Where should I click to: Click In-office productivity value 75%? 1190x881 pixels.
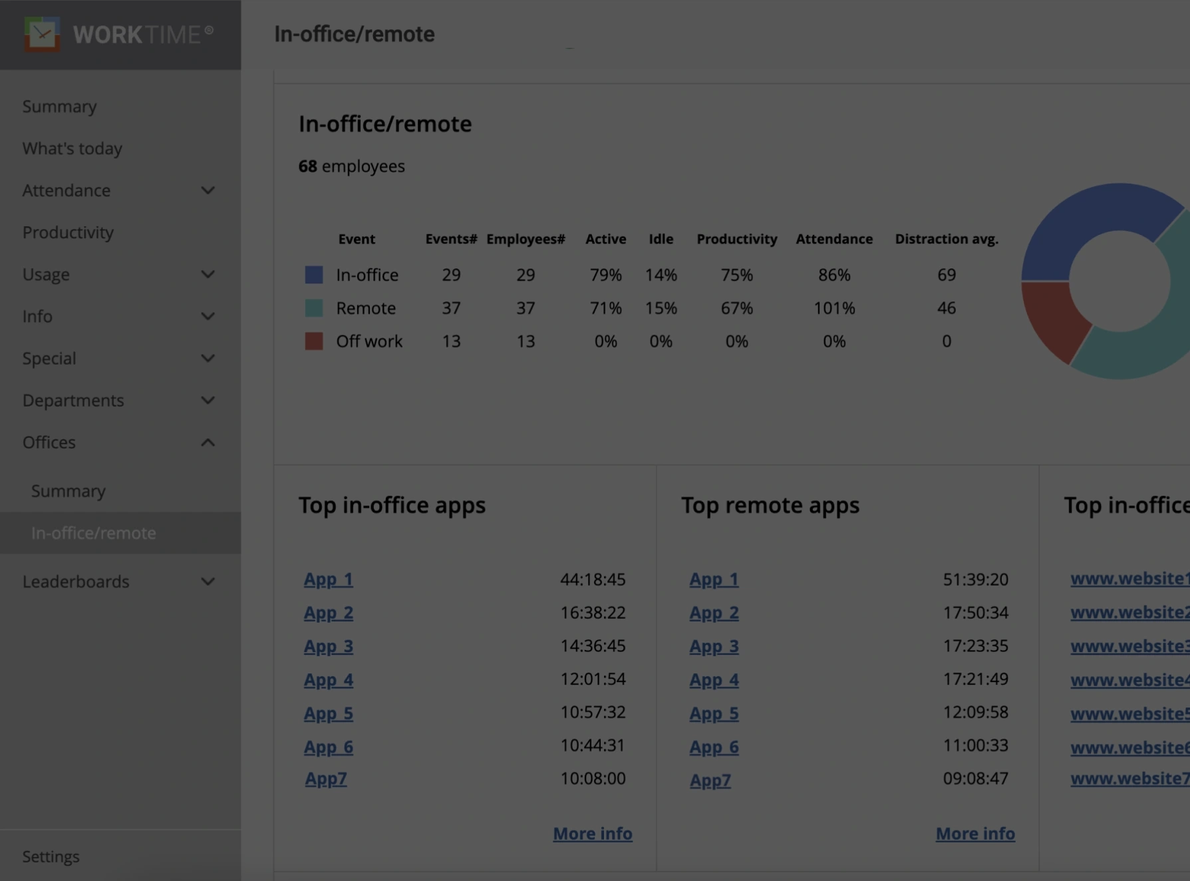pyautogui.click(x=737, y=275)
